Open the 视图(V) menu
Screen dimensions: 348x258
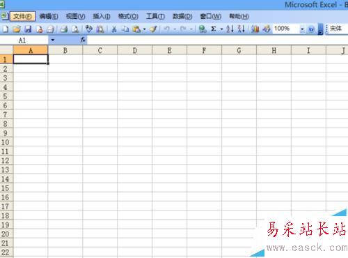tap(76, 16)
